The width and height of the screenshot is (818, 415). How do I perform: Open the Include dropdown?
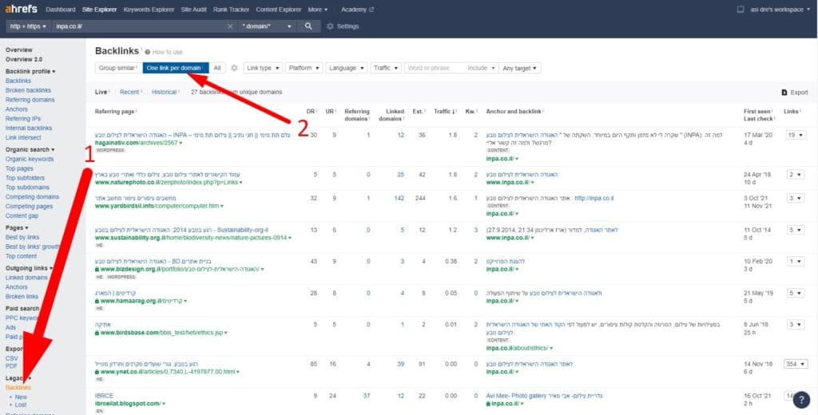click(x=481, y=68)
